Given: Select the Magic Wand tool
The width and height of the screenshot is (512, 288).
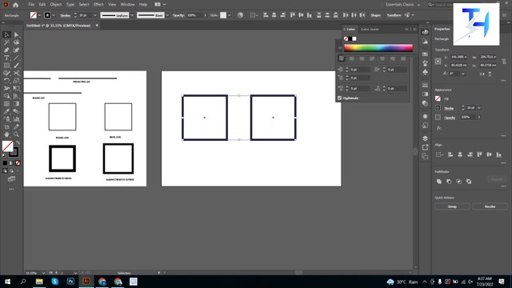Looking at the screenshot, I should (x=6, y=42).
